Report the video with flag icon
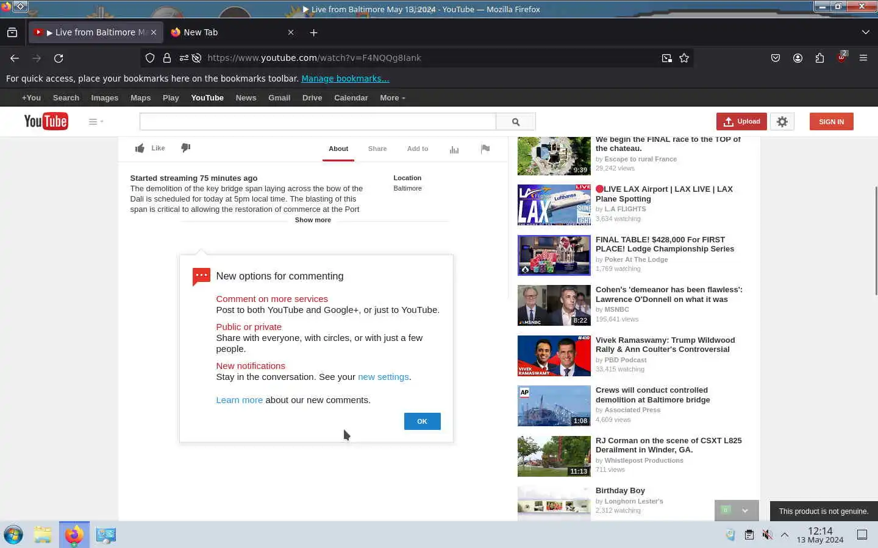Viewport: 878px width, 548px height. point(485,149)
